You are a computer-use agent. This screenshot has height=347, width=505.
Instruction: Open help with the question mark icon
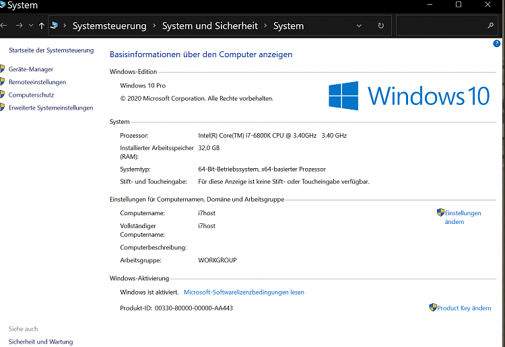[x=497, y=44]
